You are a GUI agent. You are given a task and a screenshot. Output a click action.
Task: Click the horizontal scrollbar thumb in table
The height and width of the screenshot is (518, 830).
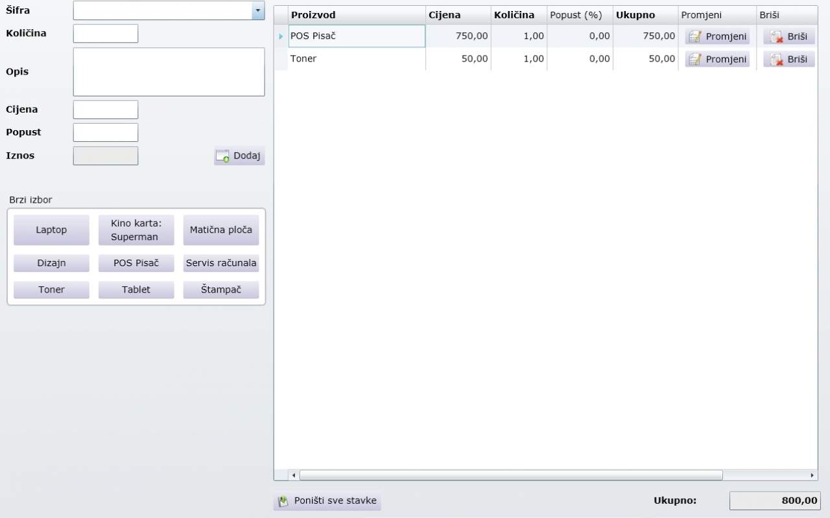pos(510,475)
